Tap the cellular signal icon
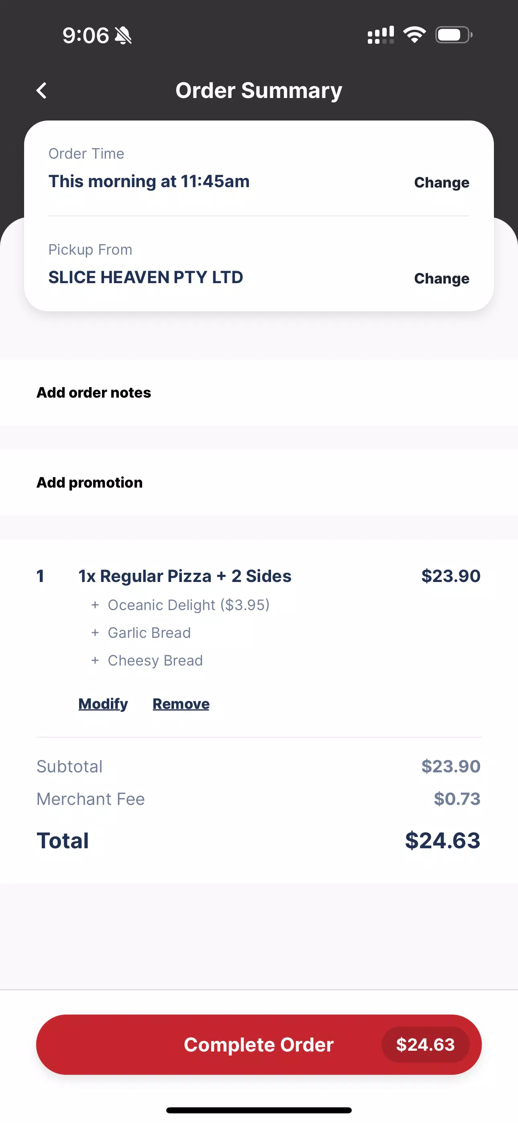The image size is (518, 1123). tap(381, 35)
